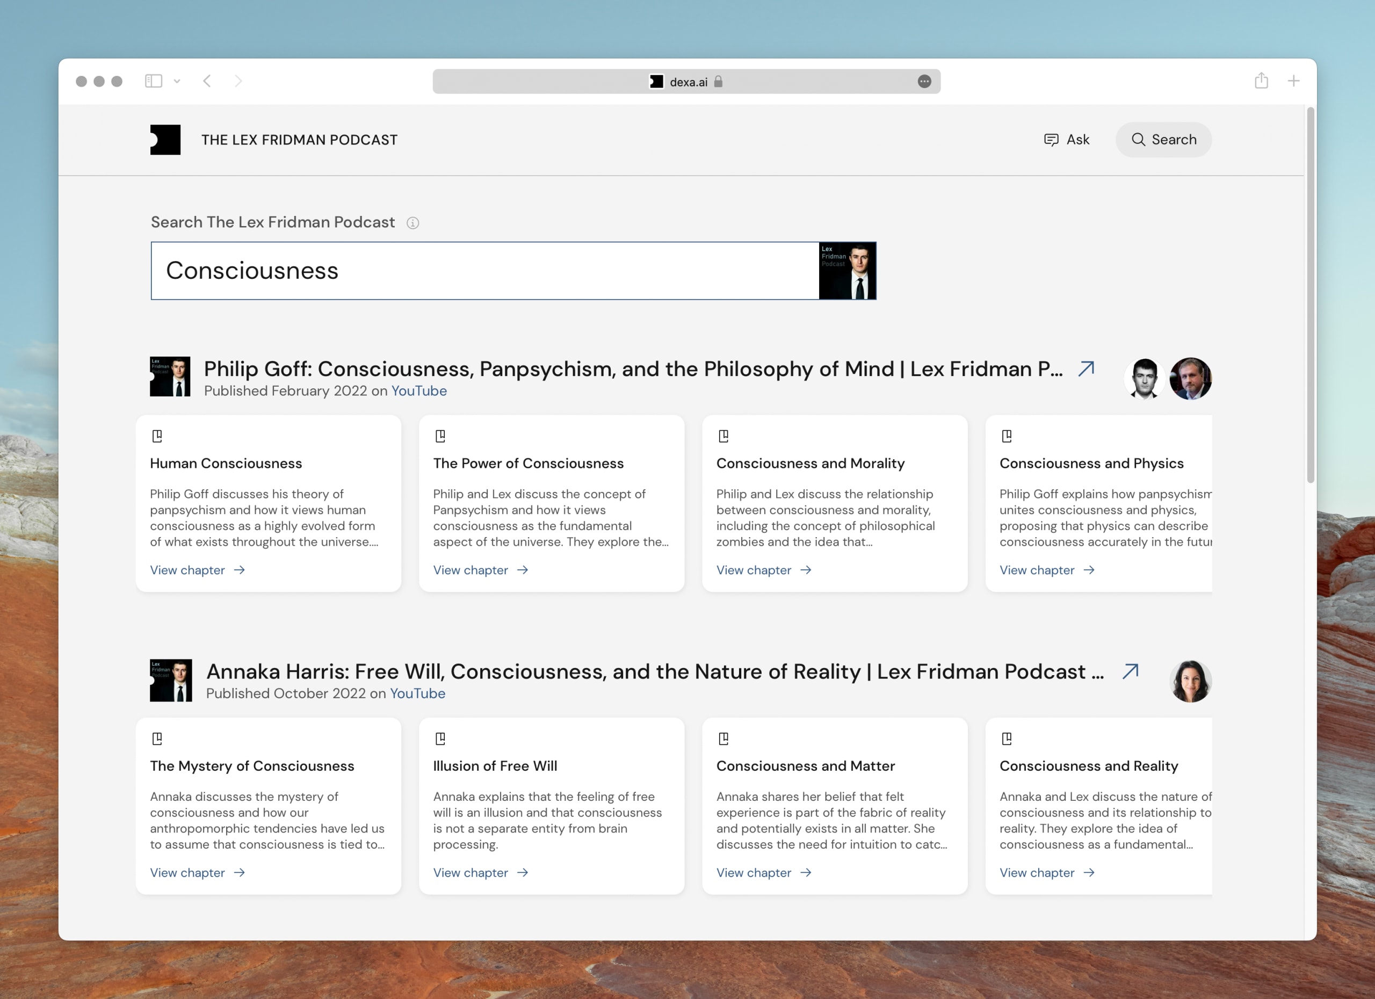Viewport: 1375px width, 999px height.
Task: View chapter for Consciousness and Physics
Action: pos(1047,570)
